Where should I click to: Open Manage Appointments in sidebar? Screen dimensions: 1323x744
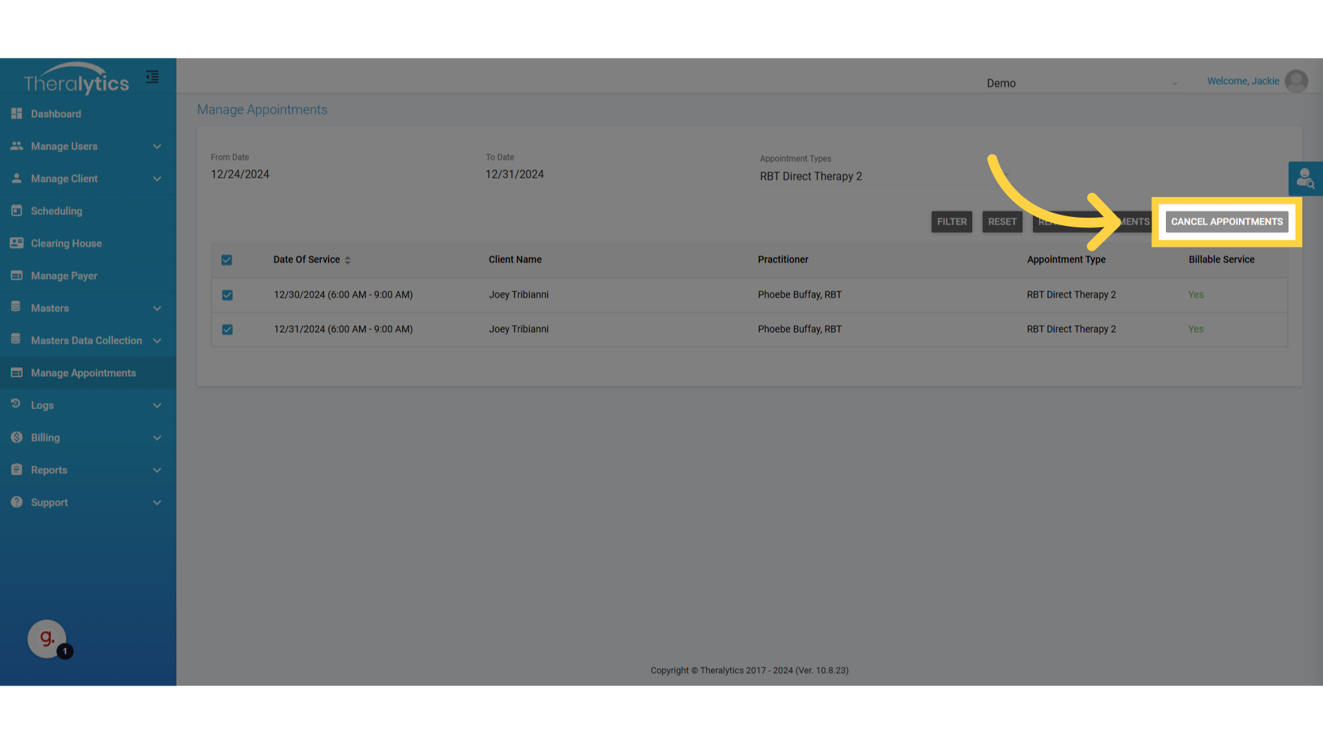click(x=83, y=373)
